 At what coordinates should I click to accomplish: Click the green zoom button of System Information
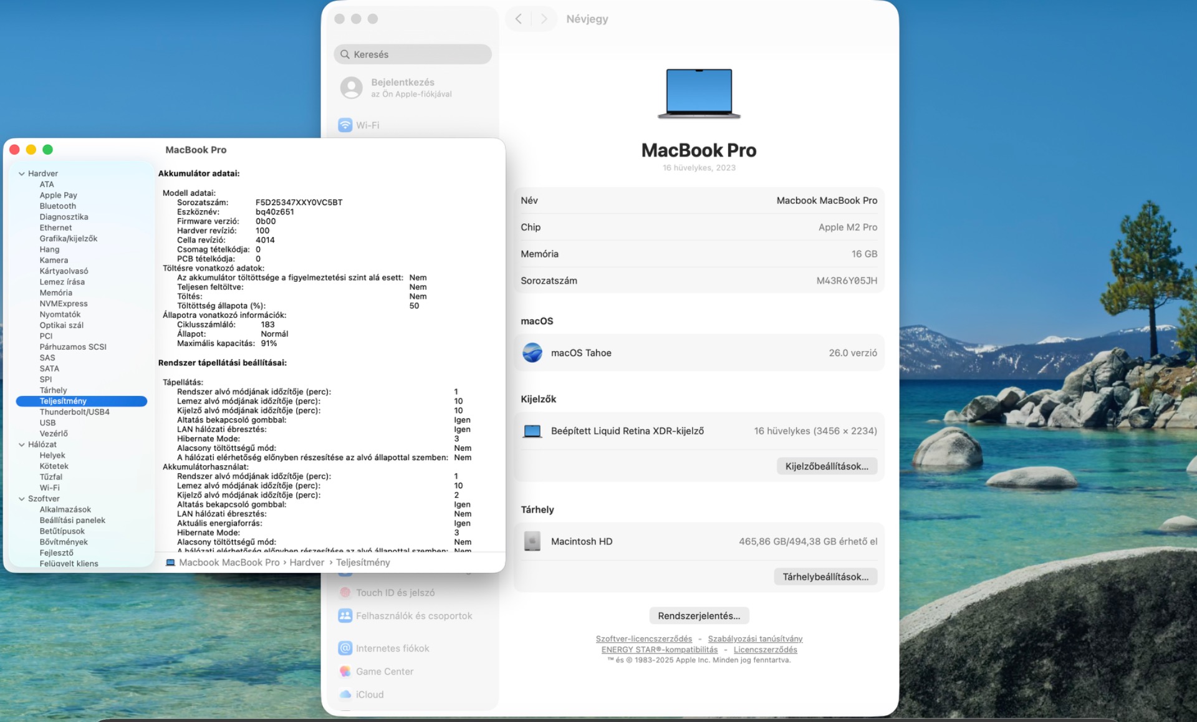pos(47,150)
